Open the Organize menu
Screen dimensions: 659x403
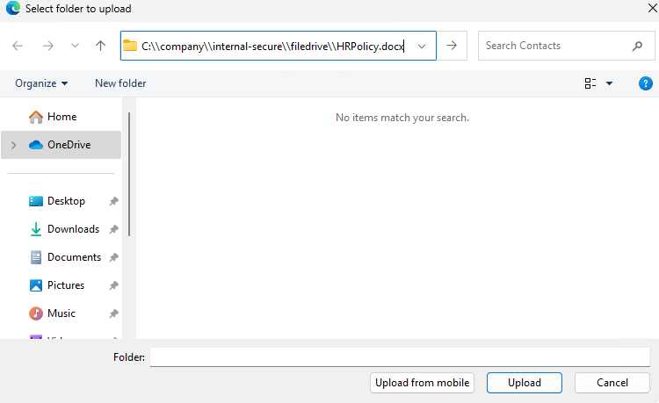[x=41, y=83]
